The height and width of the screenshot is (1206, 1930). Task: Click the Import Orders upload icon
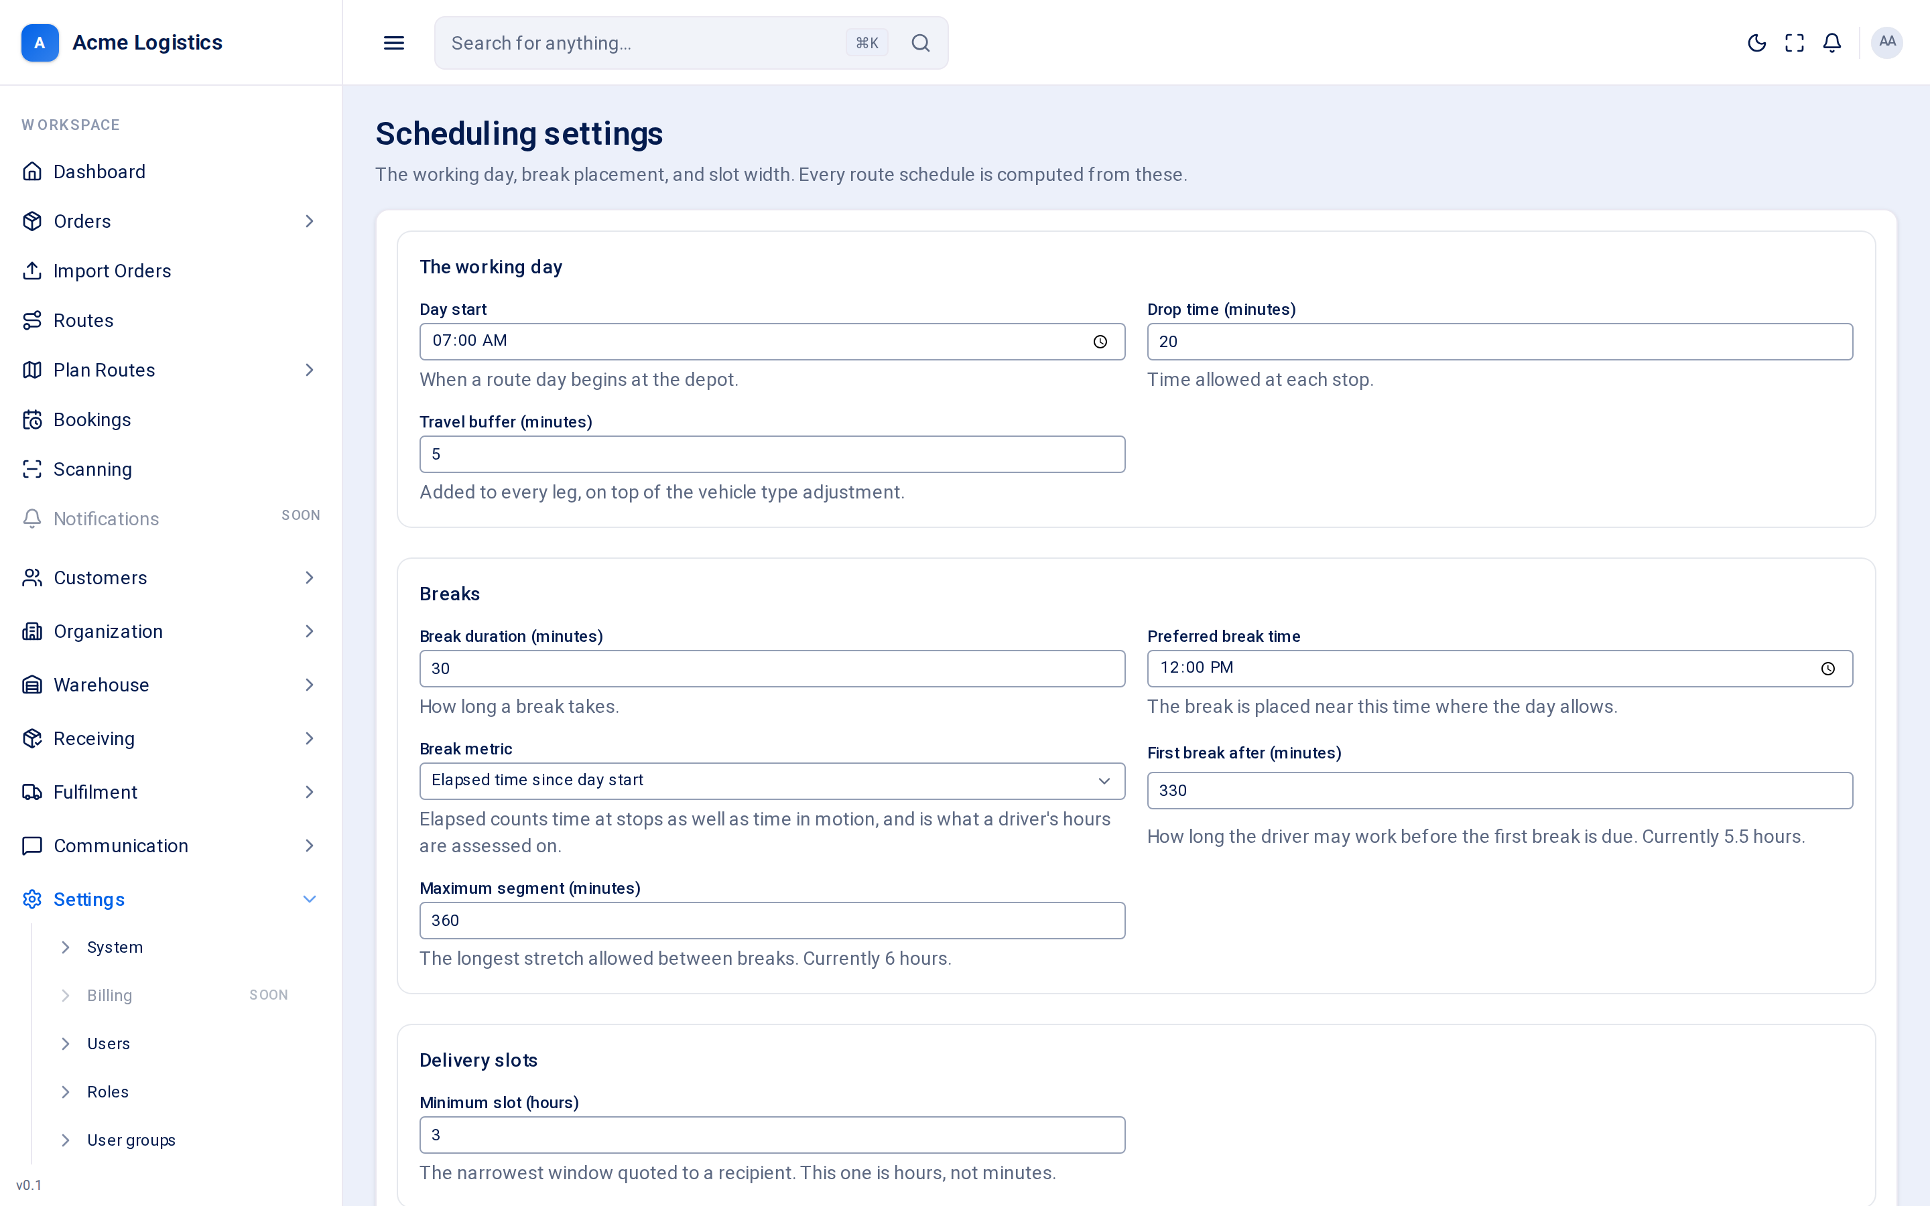coord(32,271)
